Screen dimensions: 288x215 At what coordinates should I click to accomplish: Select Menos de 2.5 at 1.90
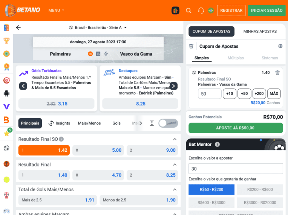[139, 200]
